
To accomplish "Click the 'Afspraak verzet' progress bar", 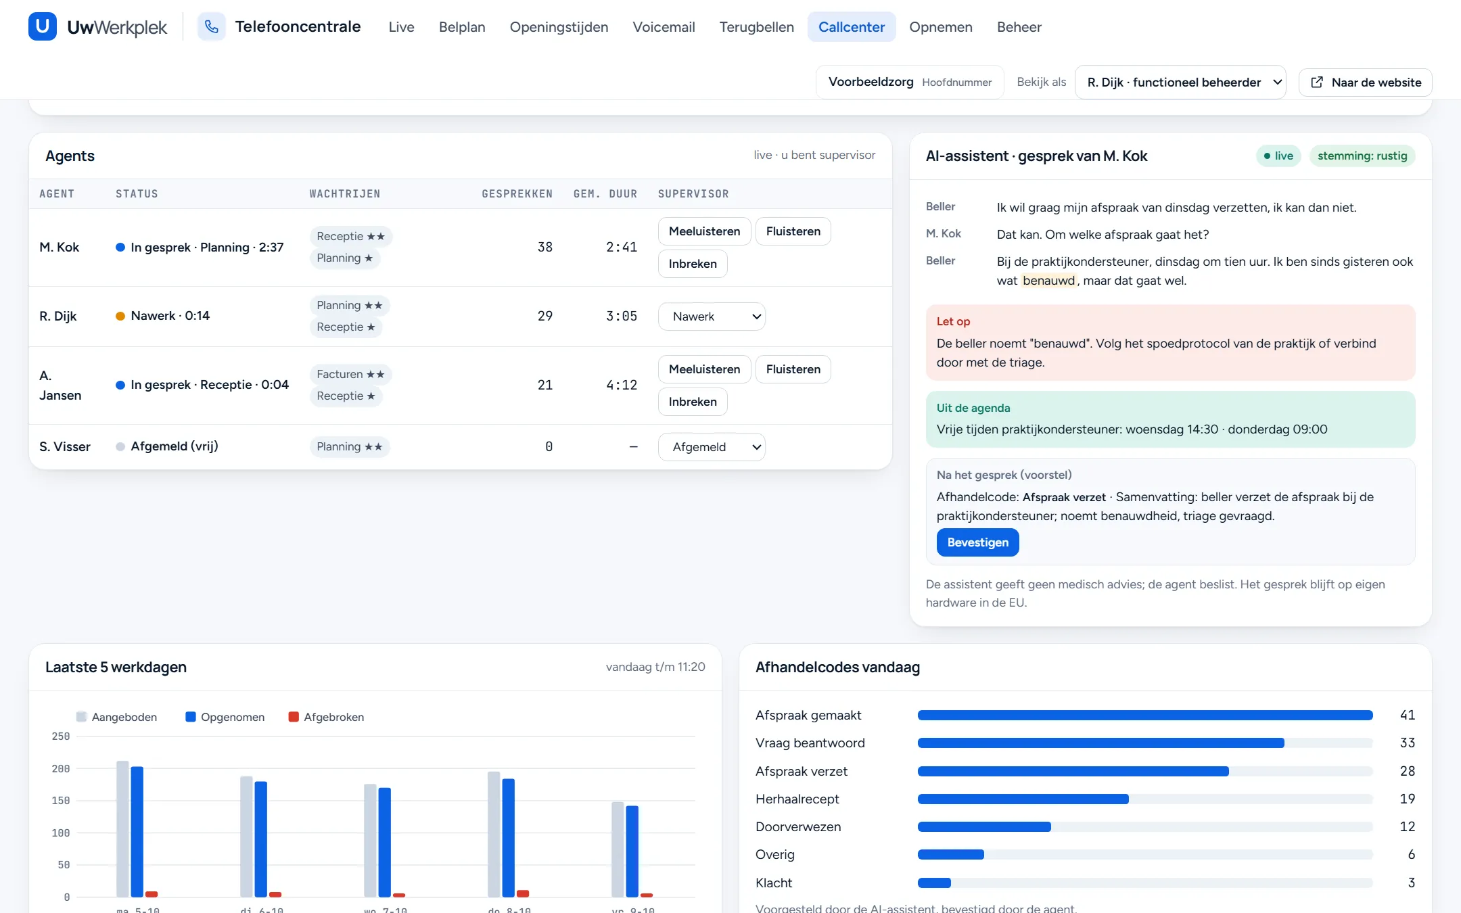I will (x=1145, y=772).
